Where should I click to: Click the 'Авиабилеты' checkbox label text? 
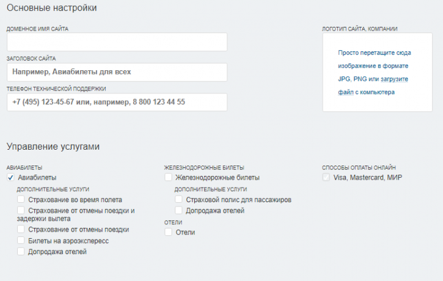click(37, 178)
